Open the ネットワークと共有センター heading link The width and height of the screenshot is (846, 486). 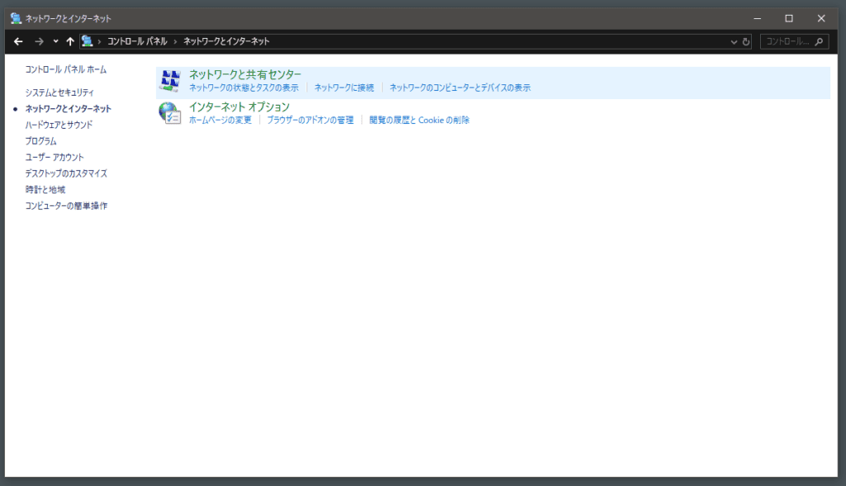pyautogui.click(x=245, y=74)
